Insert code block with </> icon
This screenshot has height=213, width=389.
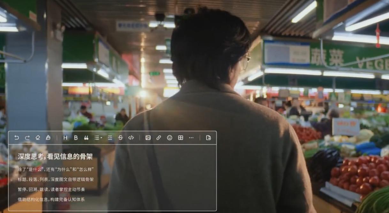click(x=131, y=138)
